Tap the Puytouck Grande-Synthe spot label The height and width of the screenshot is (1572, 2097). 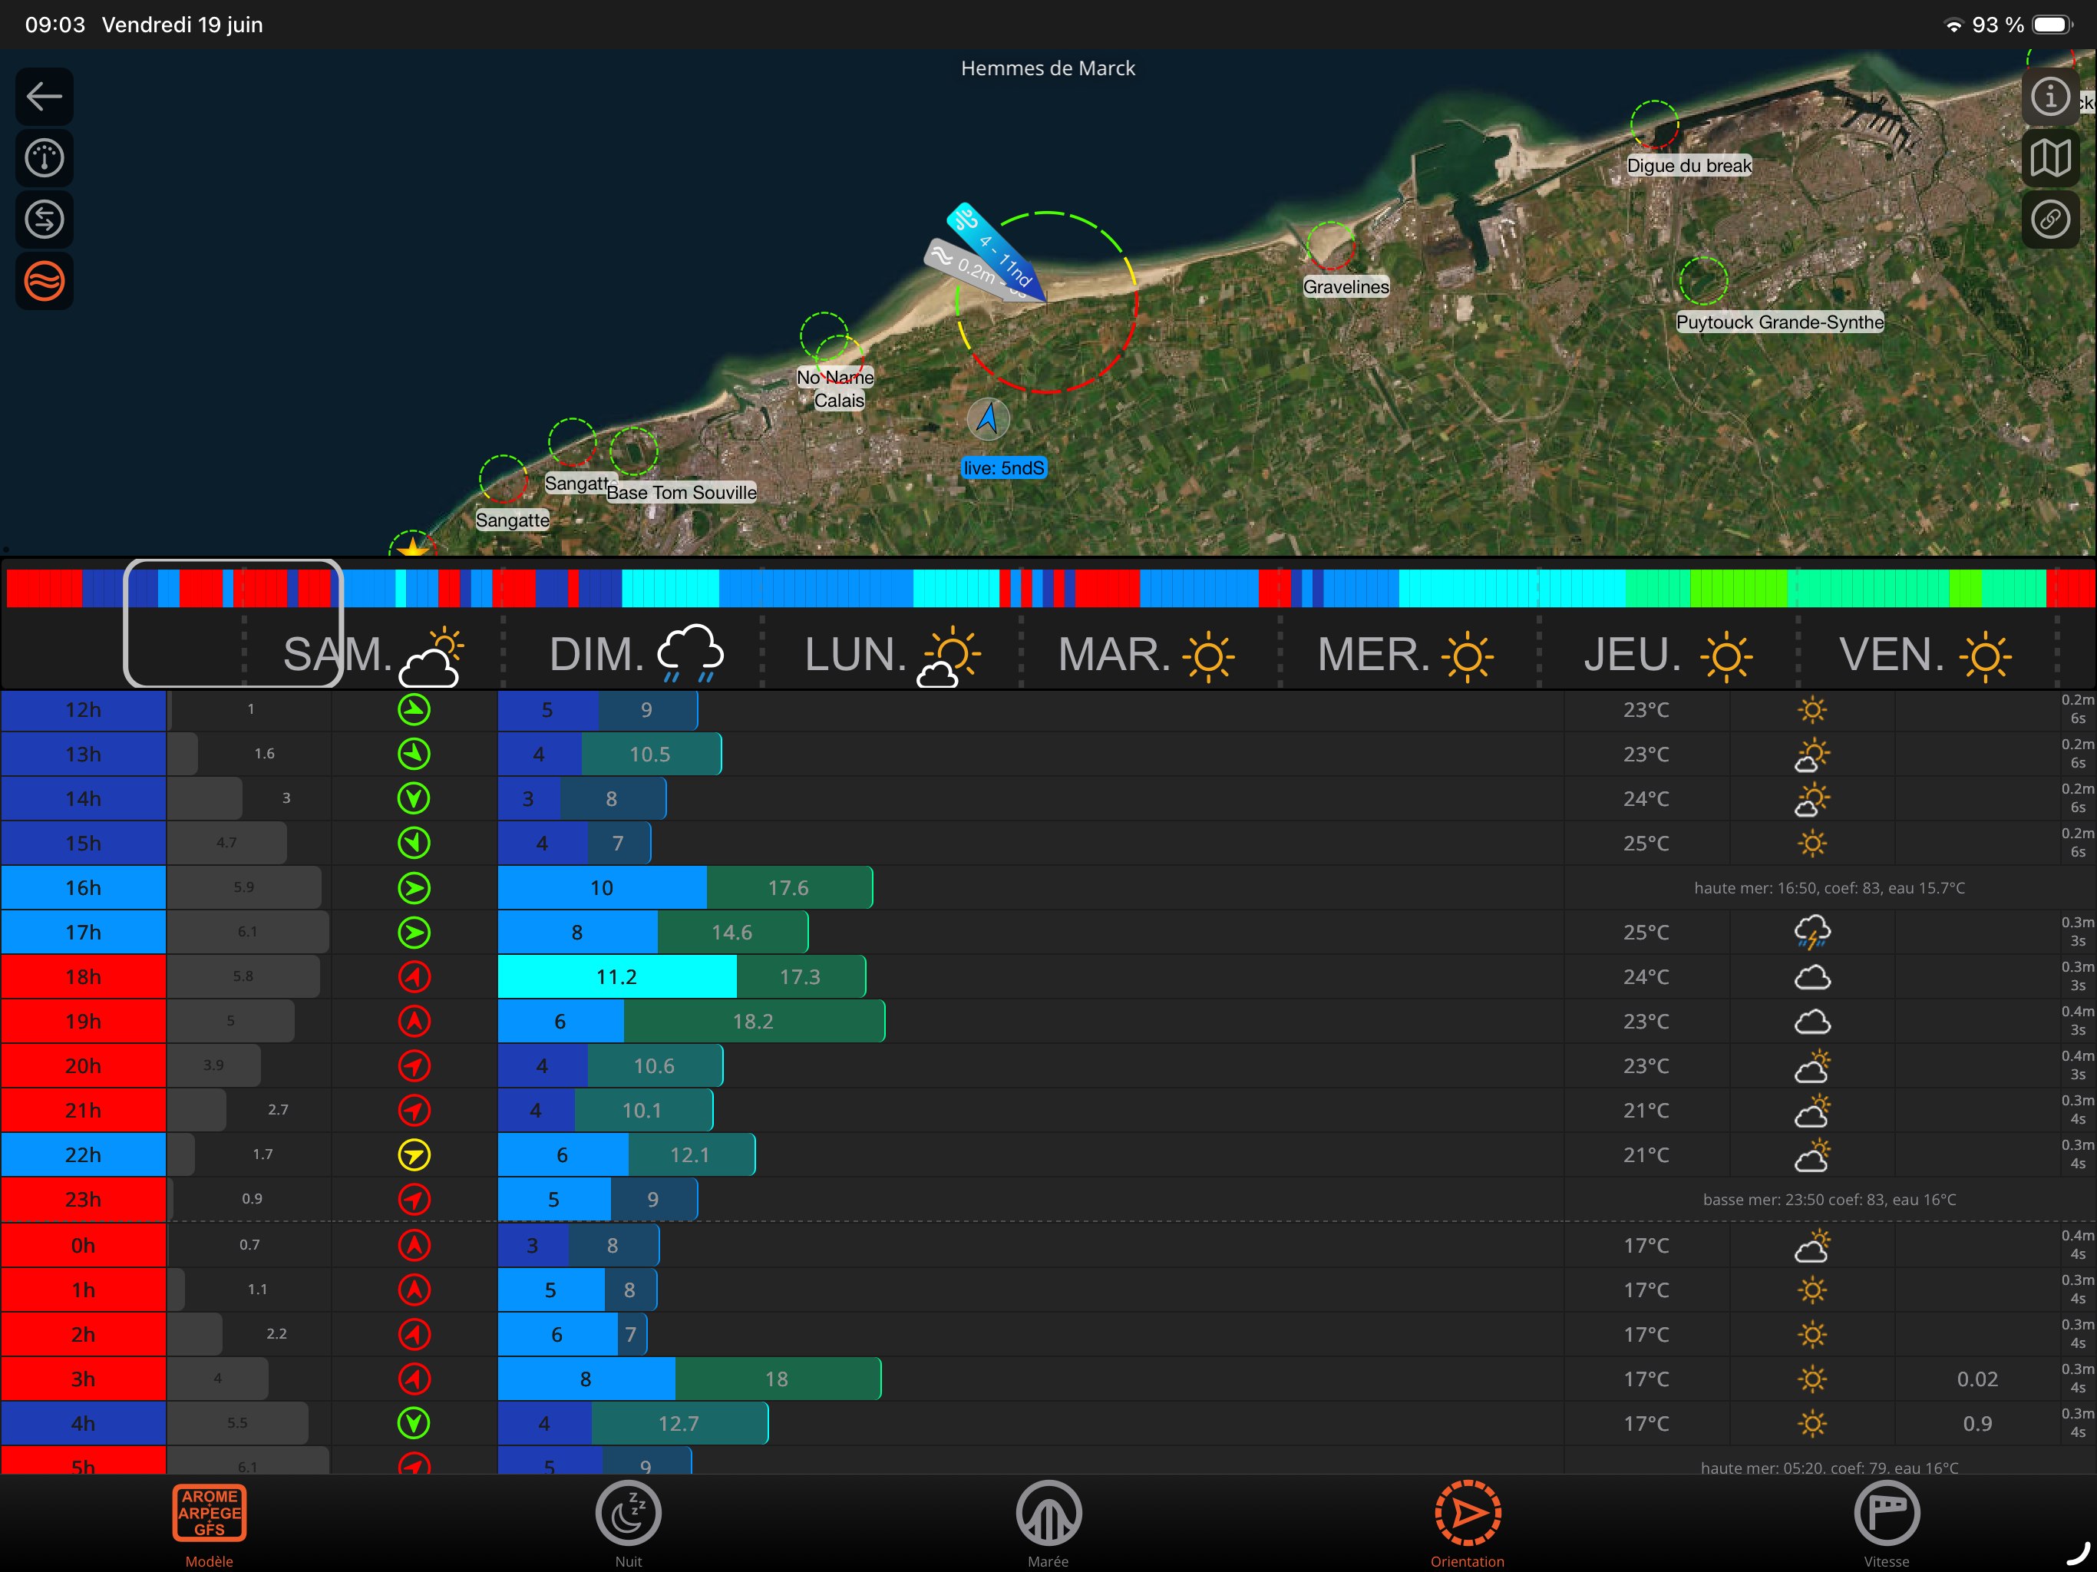(x=1779, y=322)
